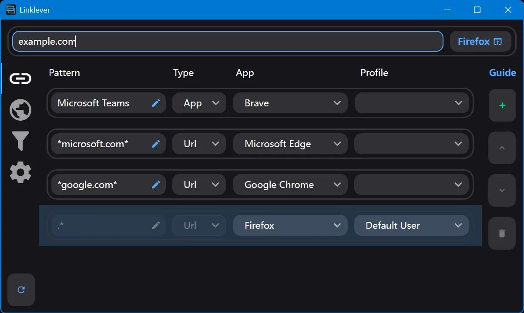Viewport: 524px width, 313px height.
Task: Click the Linklever logo in title bar
Action: click(x=11, y=9)
